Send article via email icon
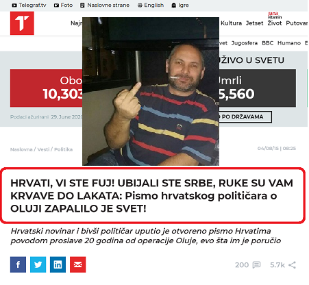The width and height of the screenshot is (309, 285). [x=77, y=264]
